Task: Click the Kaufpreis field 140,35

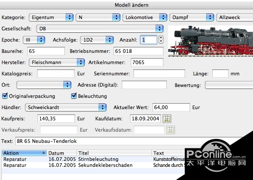Action: (56, 118)
